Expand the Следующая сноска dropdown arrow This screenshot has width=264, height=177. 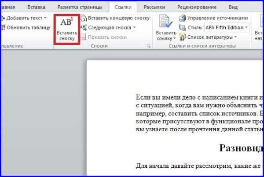click(x=134, y=28)
